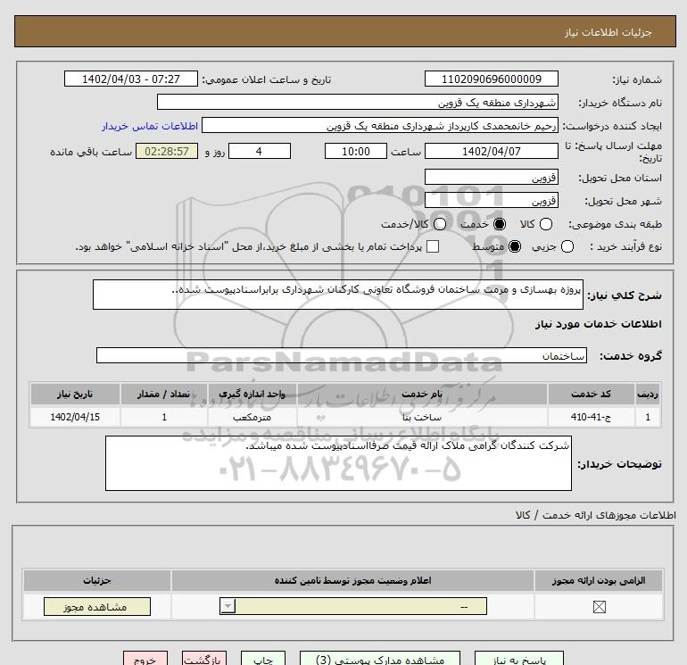Click the جزئیات column header in license table
The width and height of the screenshot is (687, 665).
coord(97,580)
